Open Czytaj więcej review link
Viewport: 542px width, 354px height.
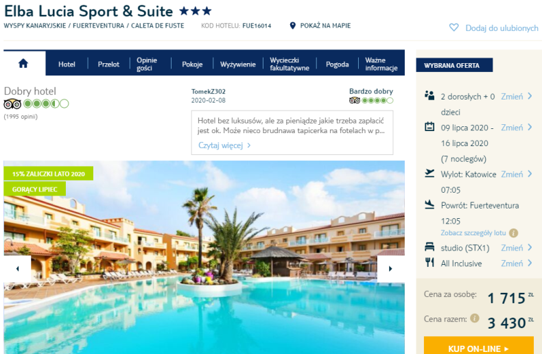tap(224, 145)
